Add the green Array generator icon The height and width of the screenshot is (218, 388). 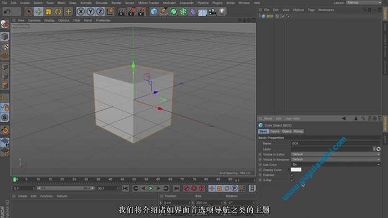(x=183, y=12)
